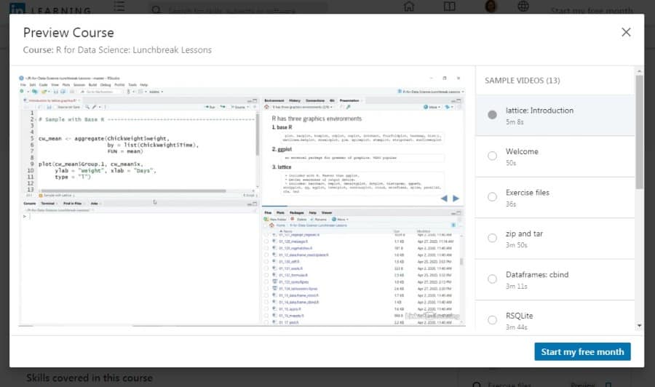Close the Preview Course dialog
655x387 pixels.
point(626,32)
